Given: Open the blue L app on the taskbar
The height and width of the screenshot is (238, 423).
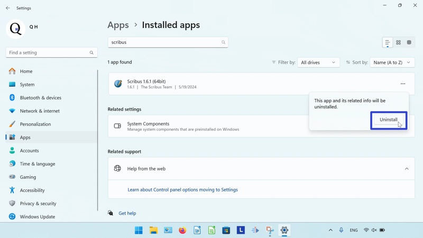Looking at the screenshot, I should click(241, 230).
